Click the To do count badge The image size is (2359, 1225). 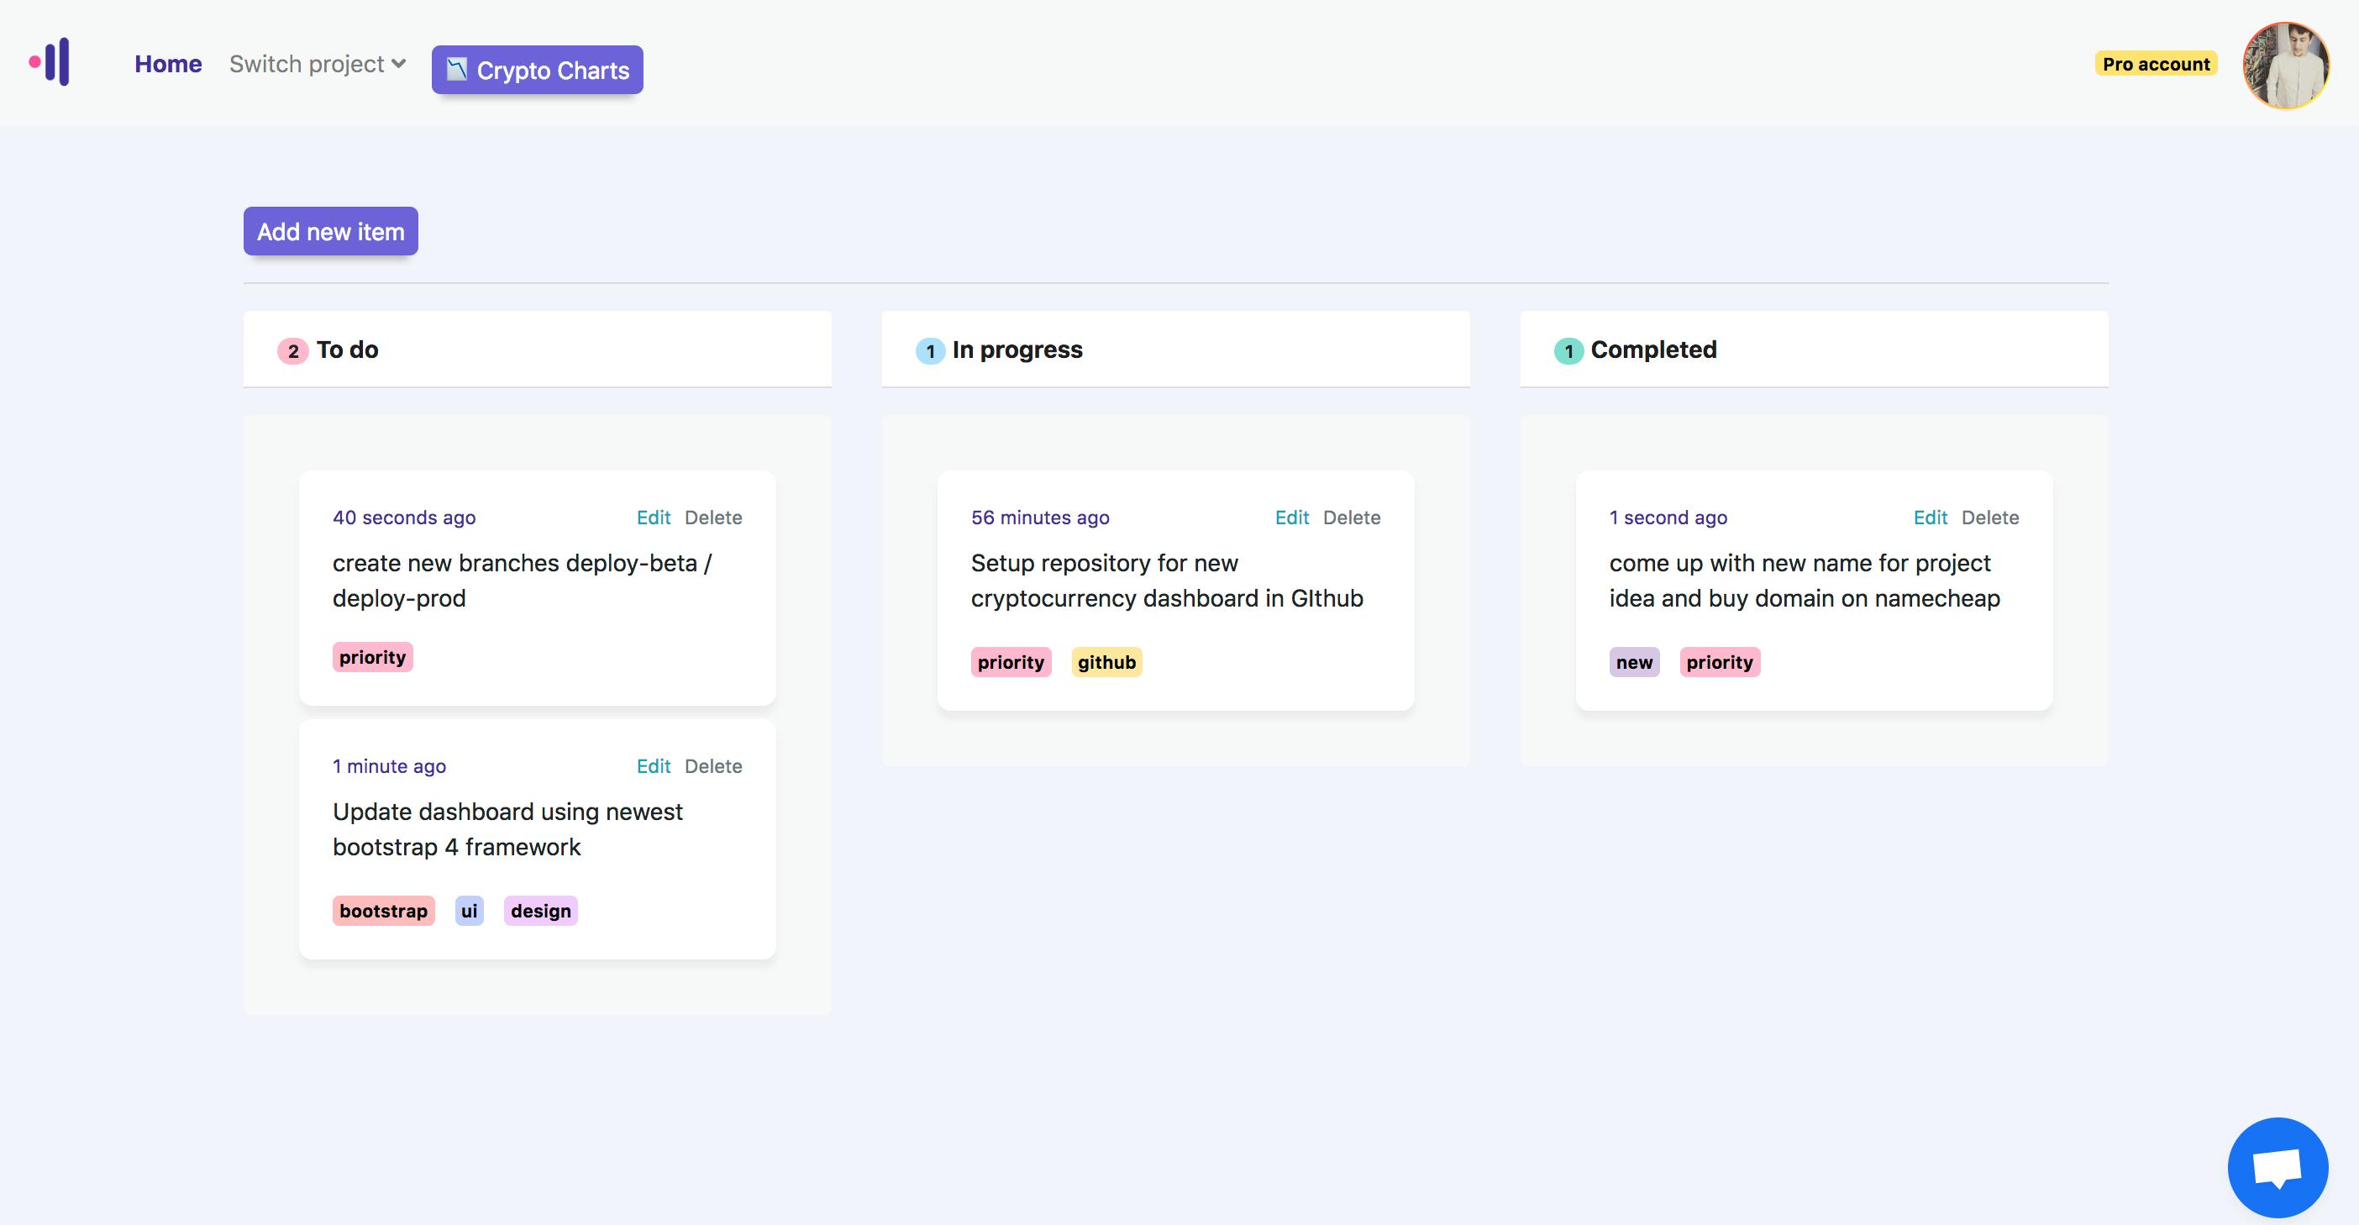click(x=293, y=350)
